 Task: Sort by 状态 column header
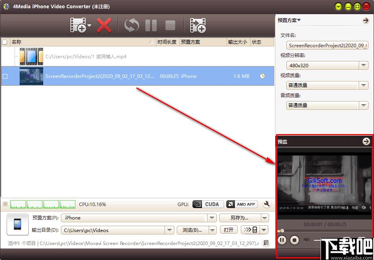tap(262, 42)
